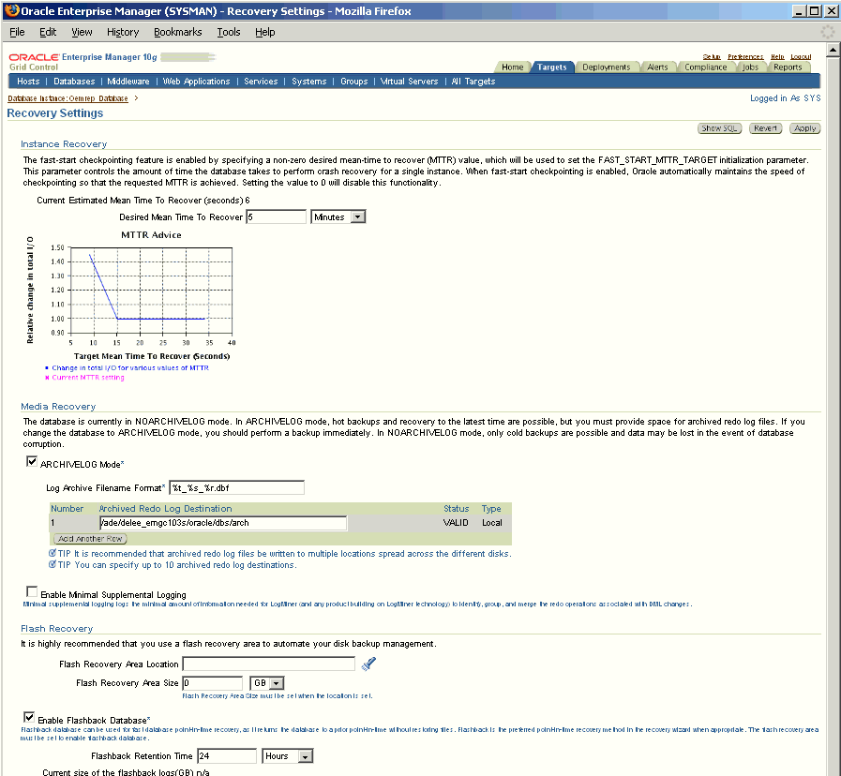Open the Preferences link
841x776 pixels.
coord(745,57)
